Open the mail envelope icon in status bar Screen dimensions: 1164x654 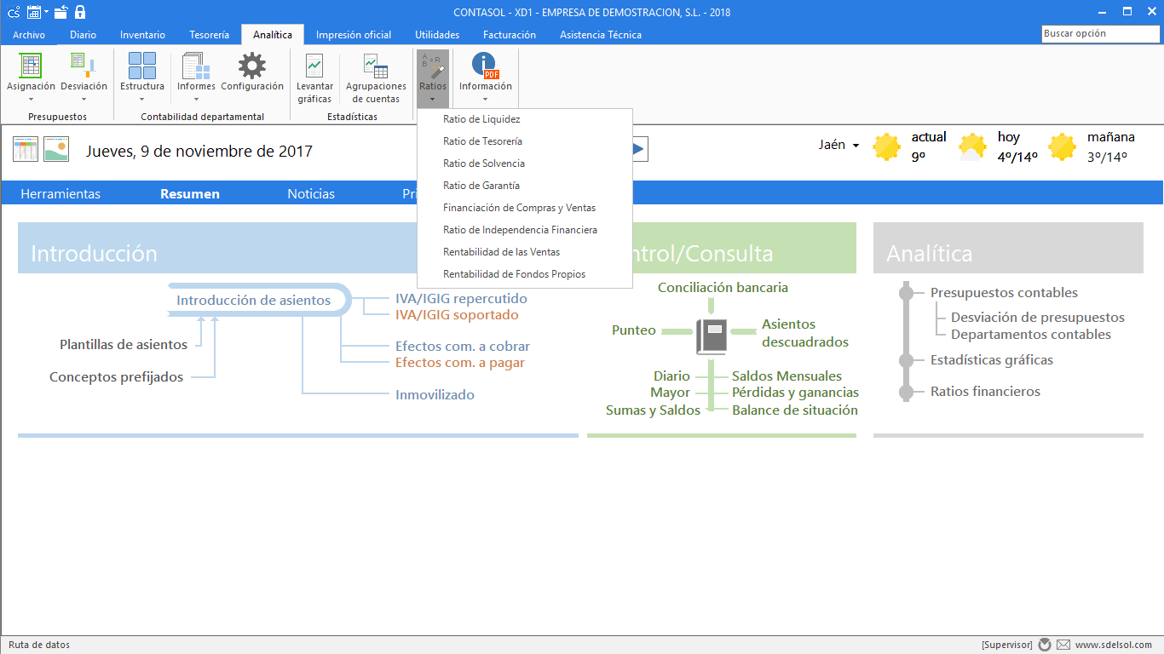click(1063, 645)
